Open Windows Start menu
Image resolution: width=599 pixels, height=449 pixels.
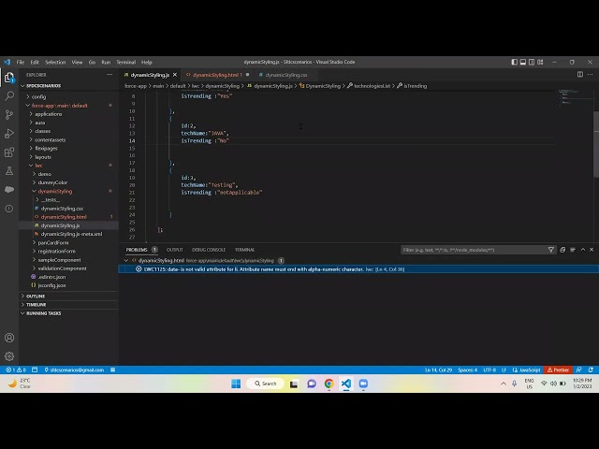(236, 384)
